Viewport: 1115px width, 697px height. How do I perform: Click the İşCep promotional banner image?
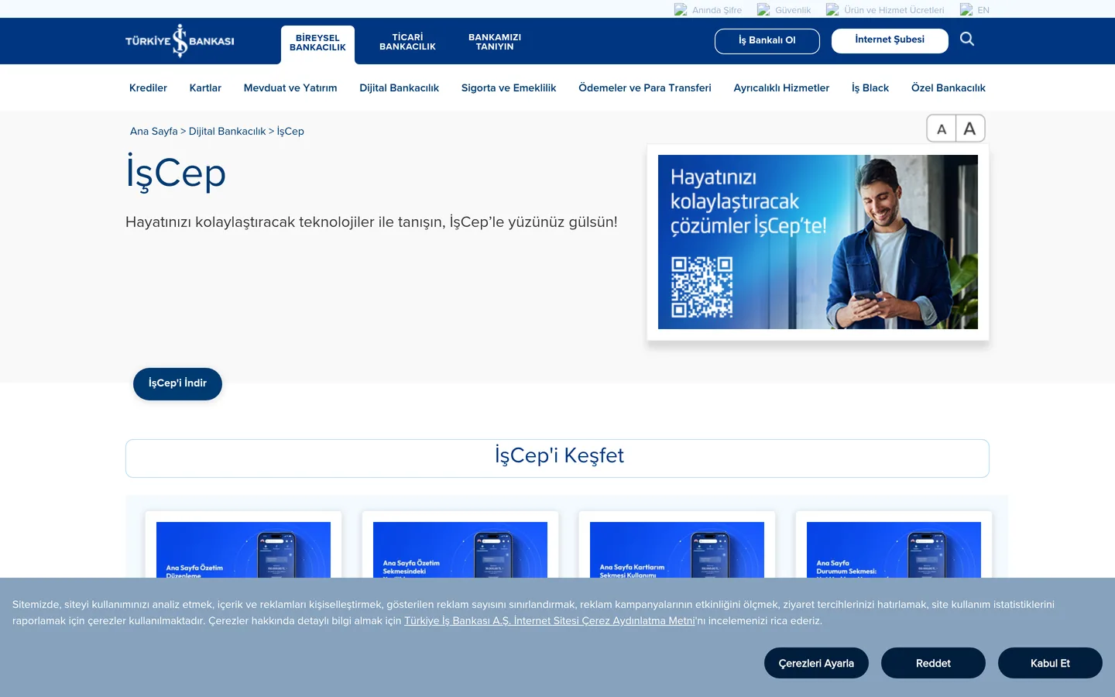pos(818,242)
